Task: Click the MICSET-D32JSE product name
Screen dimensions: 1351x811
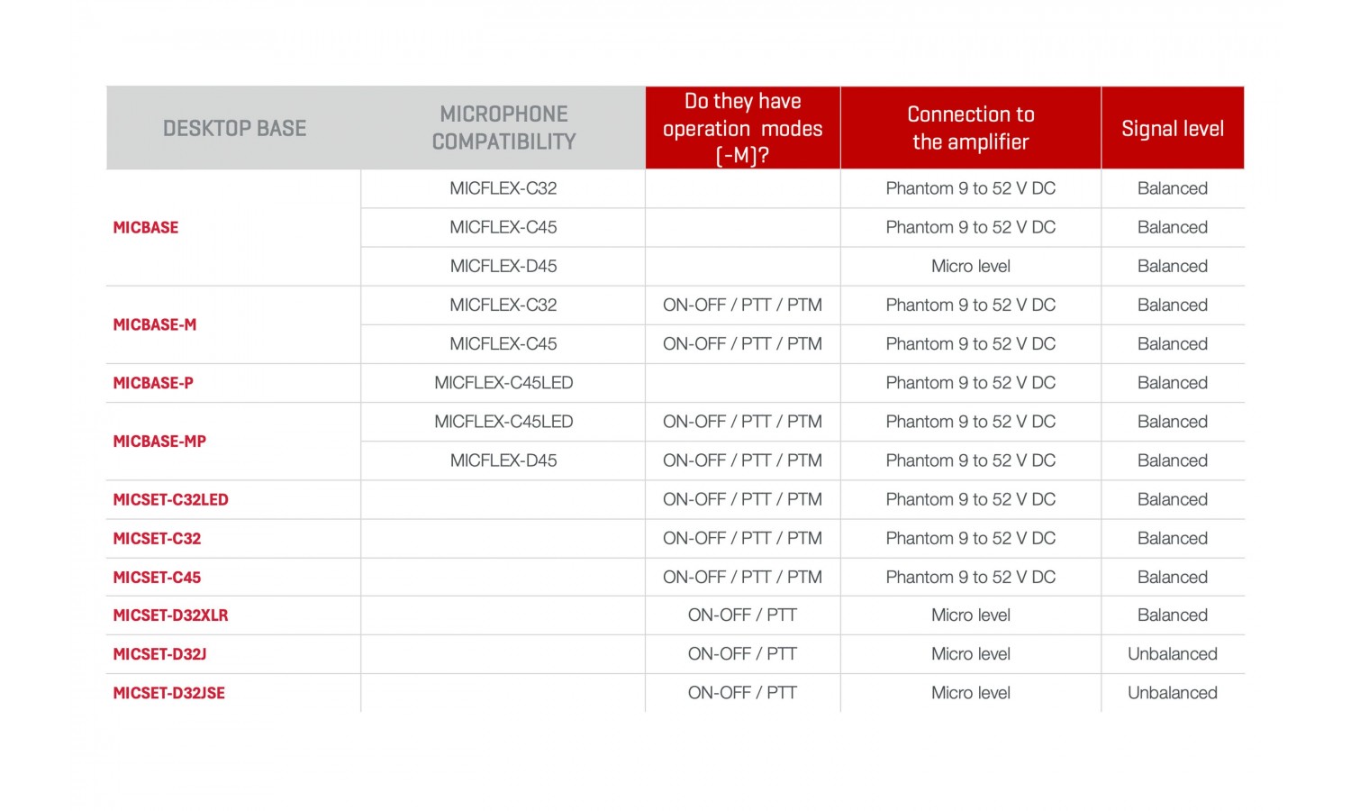Action: [x=169, y=693]
